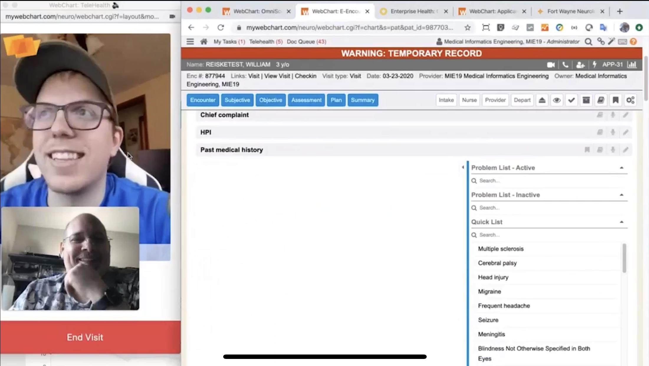Open the bar chart icon next to APP-31
Image resolution: width=649 pixels, height=366 pixels.
[x=632, y=65]
